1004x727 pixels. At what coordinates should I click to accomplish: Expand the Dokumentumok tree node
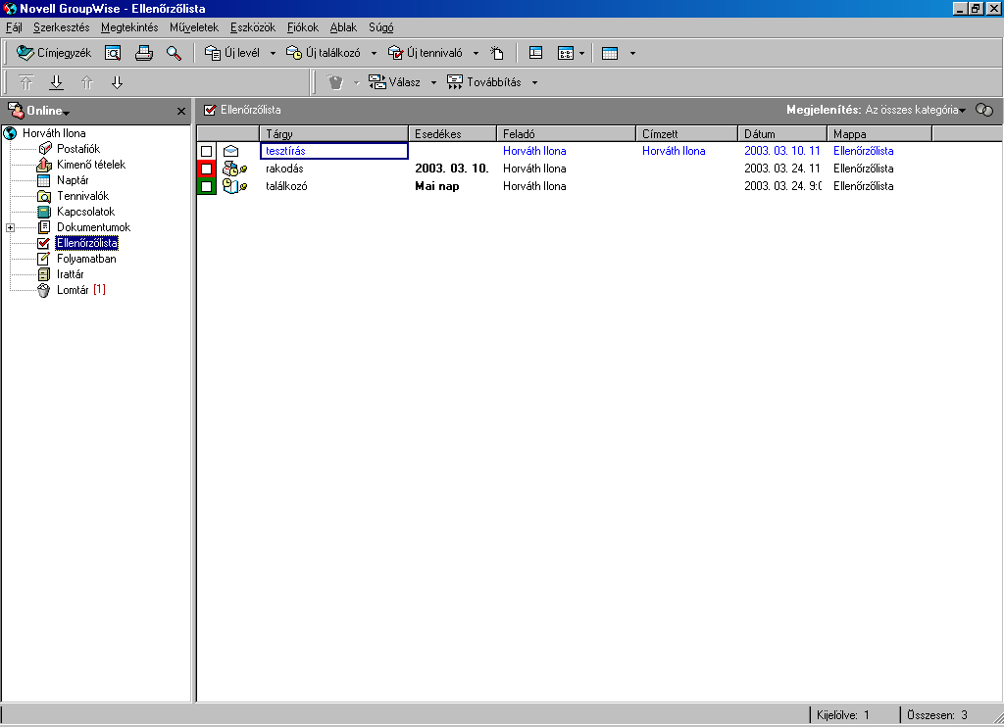(x=10, y=228)
